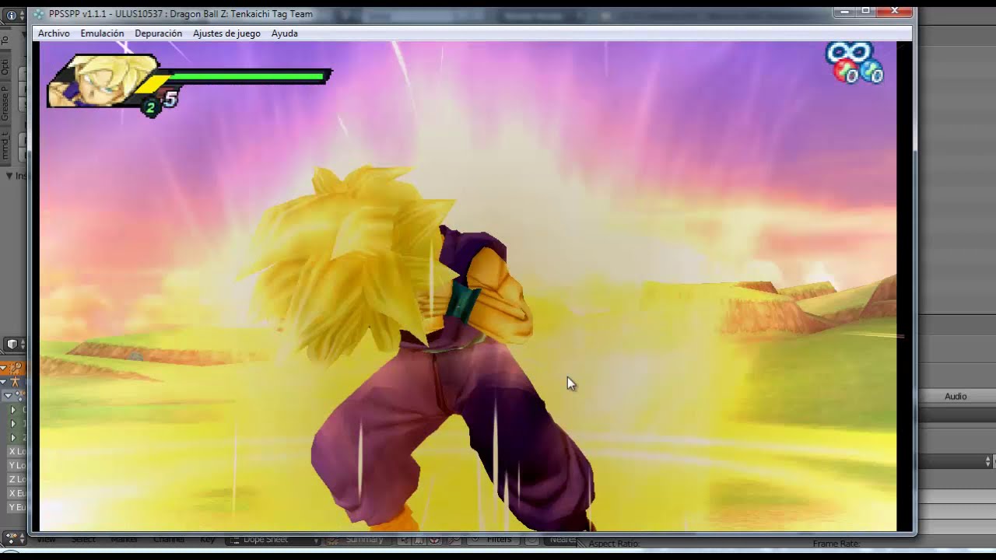Viewport: 996px width, 560px height.
Task: Open the Archivo menu
Action: 54,33
